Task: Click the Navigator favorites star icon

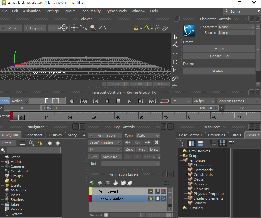Action: pos(31,143)
